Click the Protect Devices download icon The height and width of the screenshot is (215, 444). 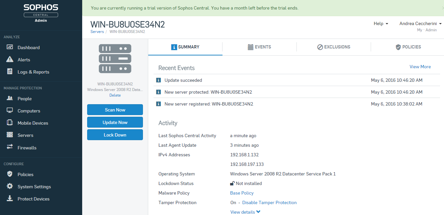click(x=10, y=198)
